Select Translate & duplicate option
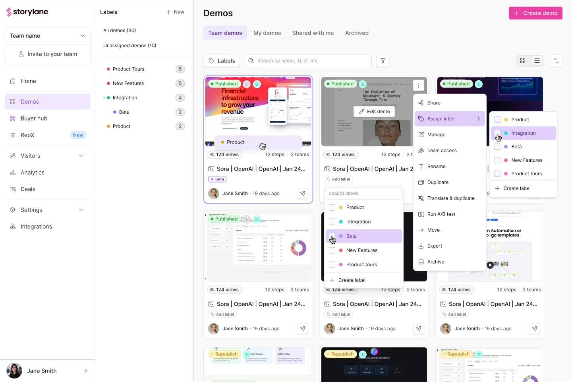The width and height of the screenshot is (572, 382). click(450, 198)
